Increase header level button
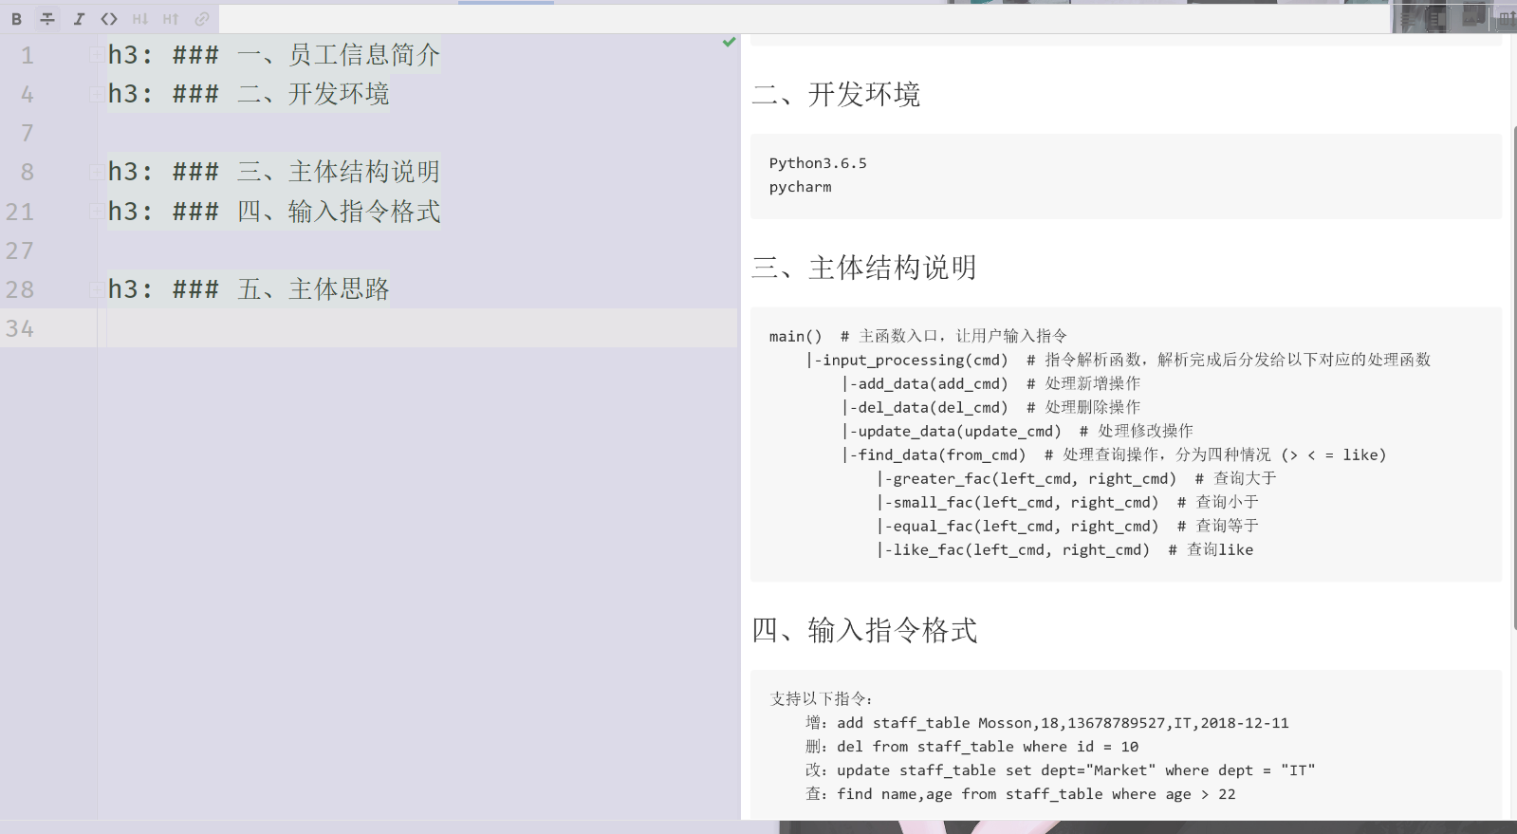The width and height of the screenshot is (1517, 834). (171, 19)
